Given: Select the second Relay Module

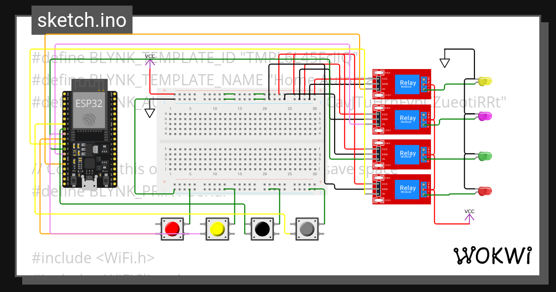Looking at the screenshot, I should (401, 118).
